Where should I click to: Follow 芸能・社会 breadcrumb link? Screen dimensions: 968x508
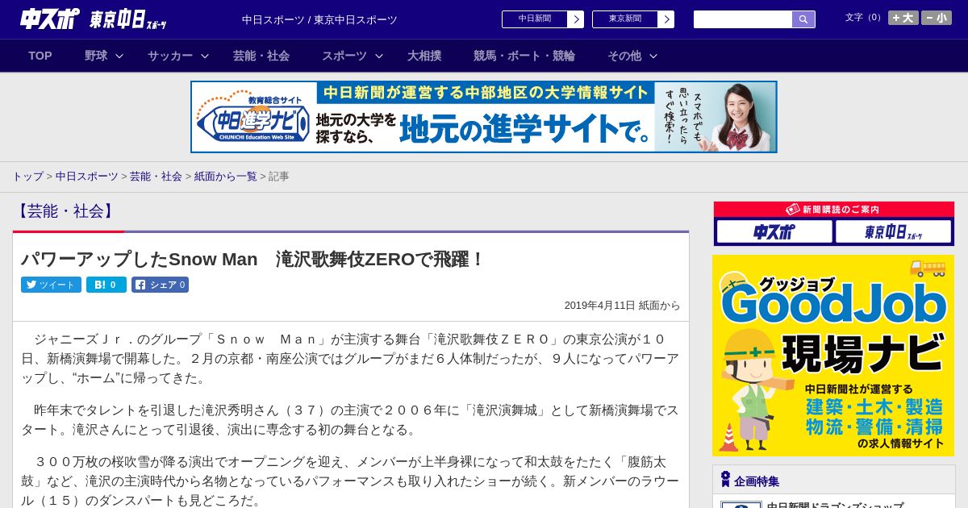(156, 176)
